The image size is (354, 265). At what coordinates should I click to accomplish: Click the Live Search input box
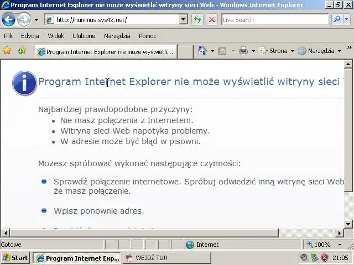[275, 20]
